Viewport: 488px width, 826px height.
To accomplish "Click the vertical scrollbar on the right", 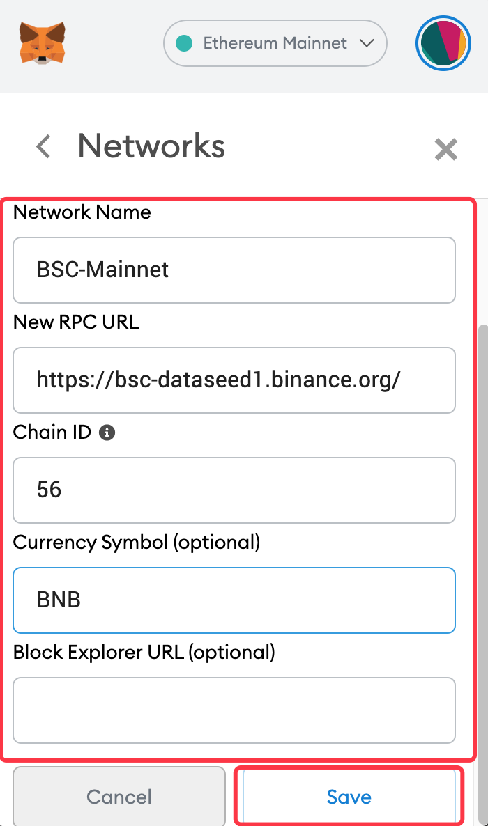I will tap(482, 574).
